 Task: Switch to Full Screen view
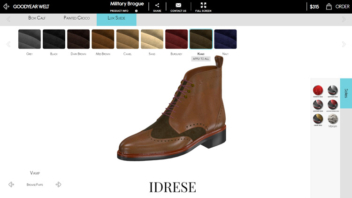[203, 7]
